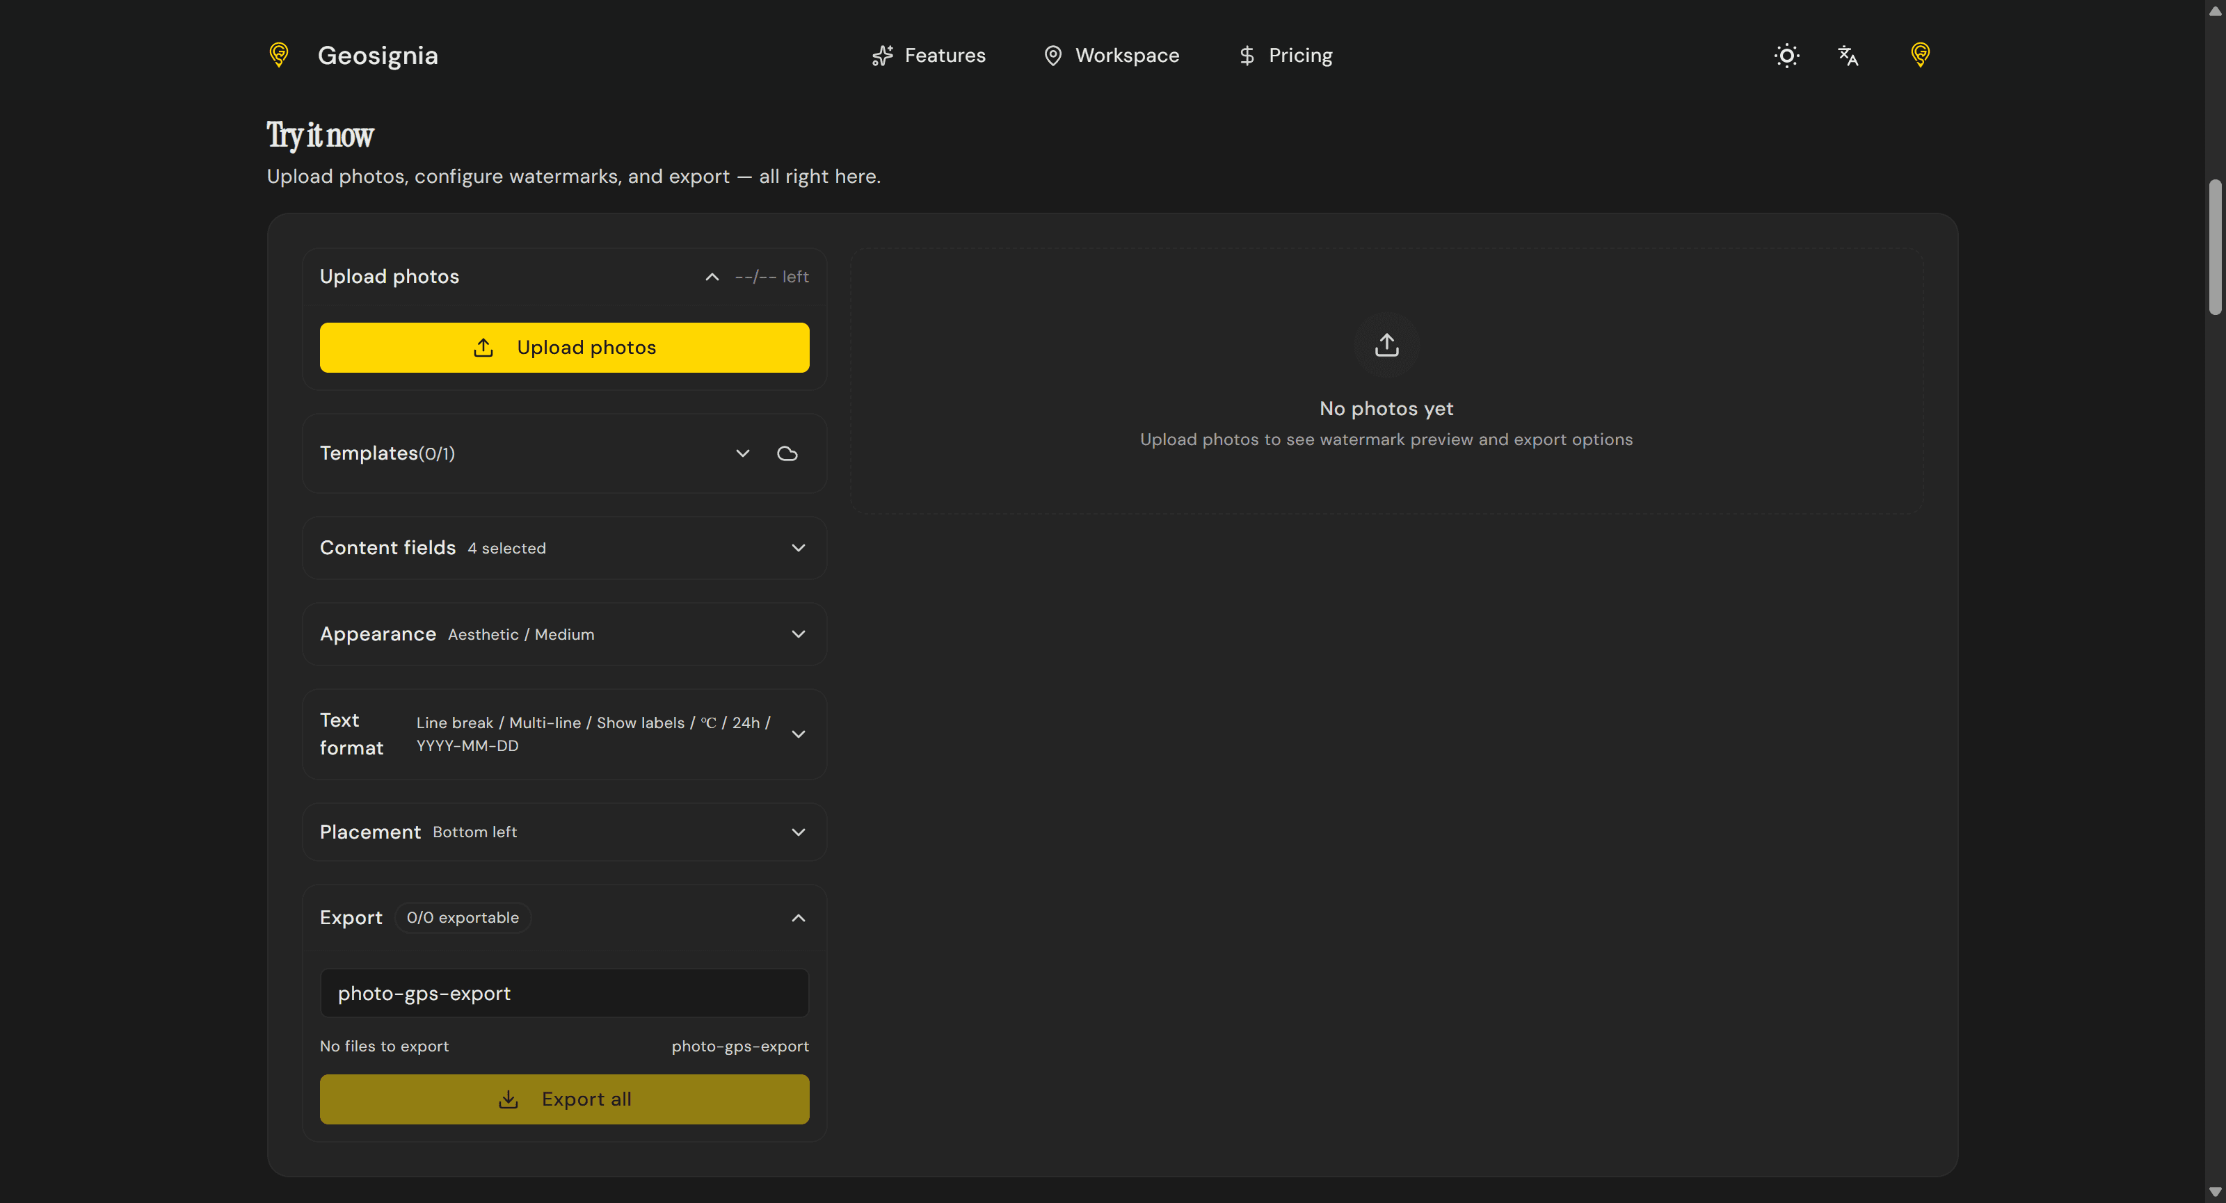2226x1203 pixels.
Task: Collapse the Export section
Action: coord(798,918)
